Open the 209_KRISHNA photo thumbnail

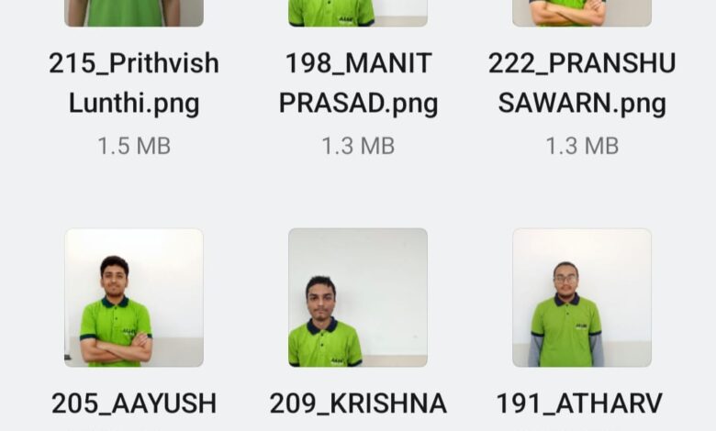[x=358, y=298]
